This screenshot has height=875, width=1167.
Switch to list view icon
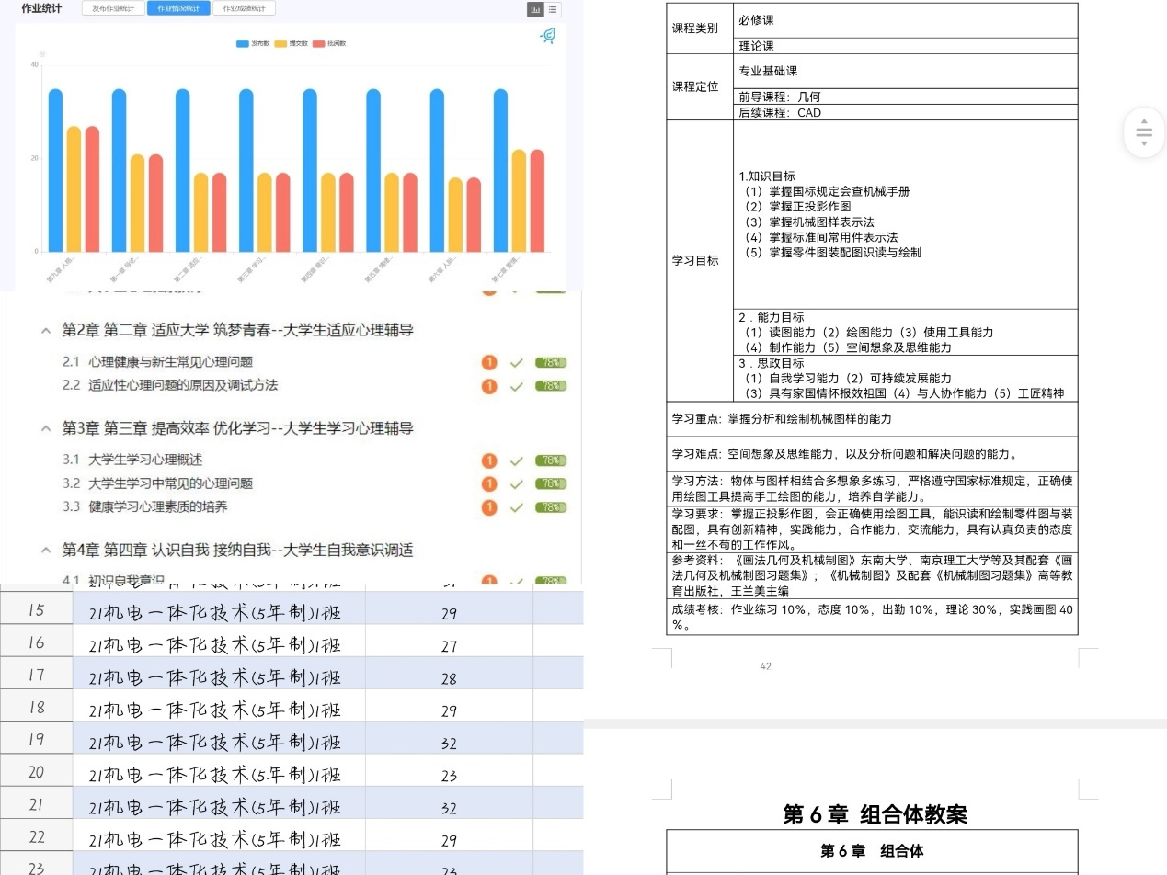click(x=552, y=9)
